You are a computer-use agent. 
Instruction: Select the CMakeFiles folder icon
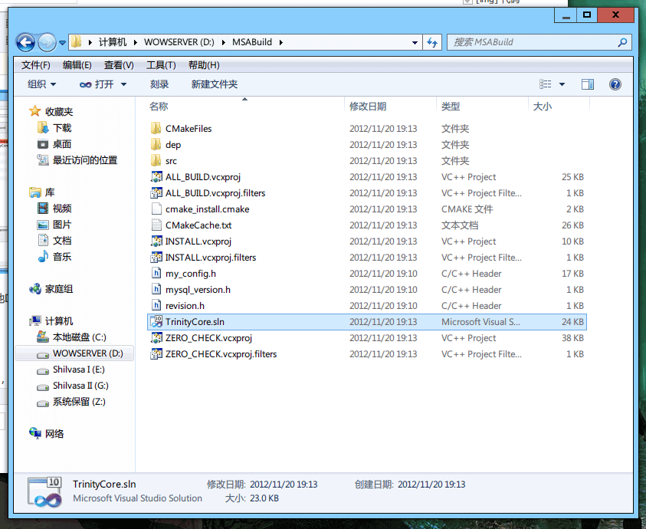(156, 129)
